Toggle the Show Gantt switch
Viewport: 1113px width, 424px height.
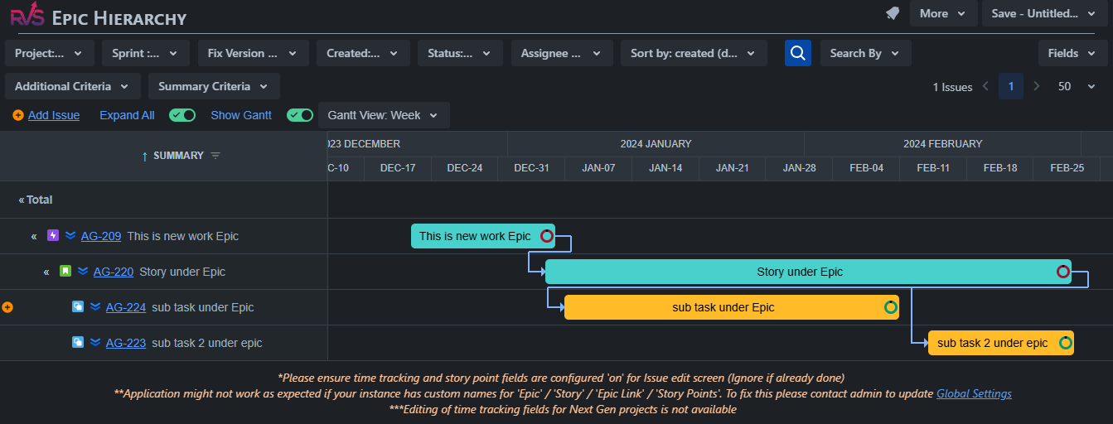(300, 115)
